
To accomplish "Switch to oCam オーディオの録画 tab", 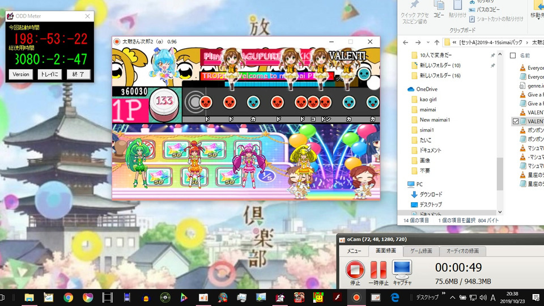I will click(x=462, y=251).
